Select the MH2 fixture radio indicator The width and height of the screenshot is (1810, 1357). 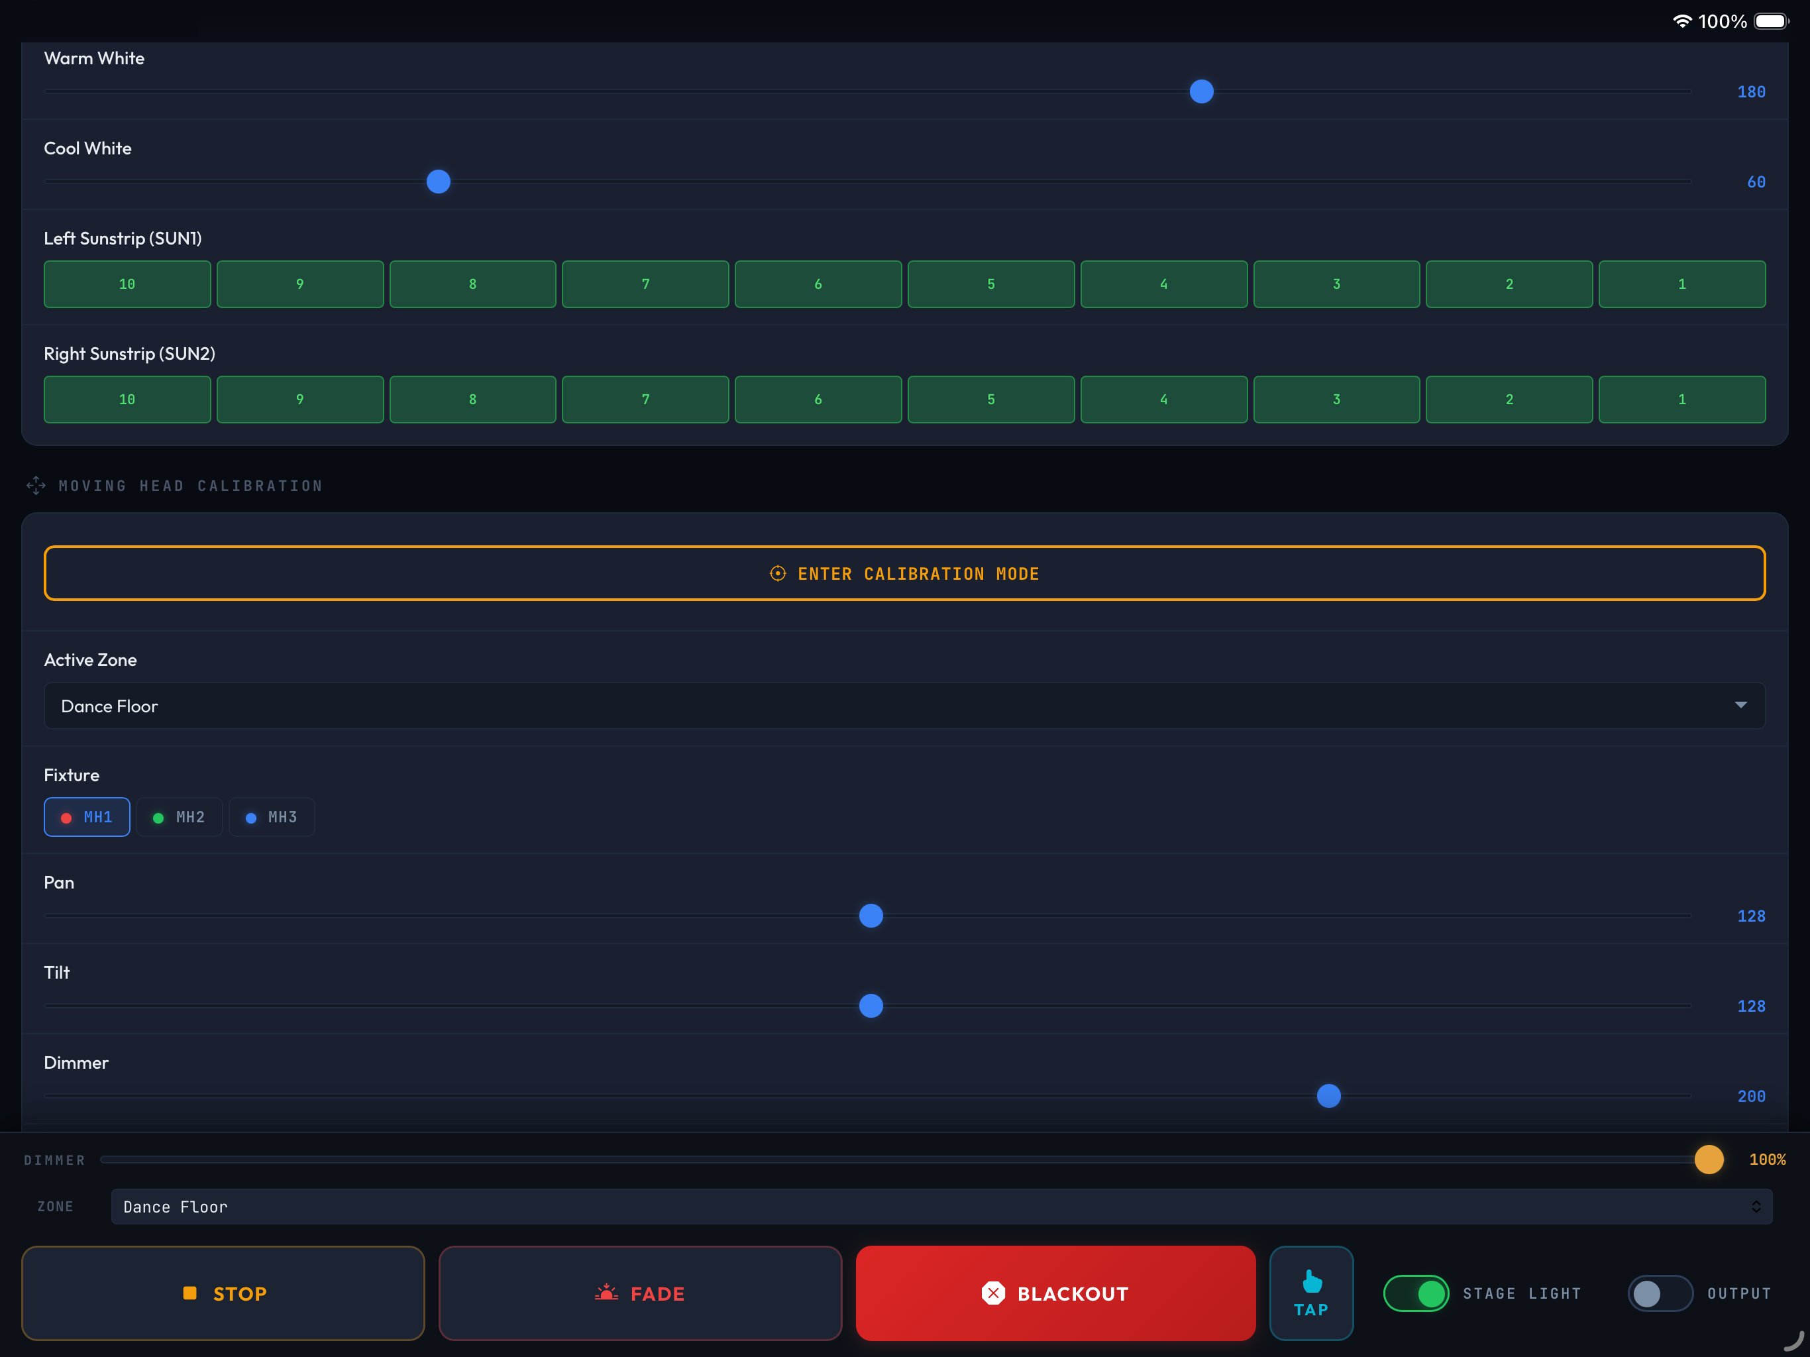pyautogui.click(x=158, y=817)
